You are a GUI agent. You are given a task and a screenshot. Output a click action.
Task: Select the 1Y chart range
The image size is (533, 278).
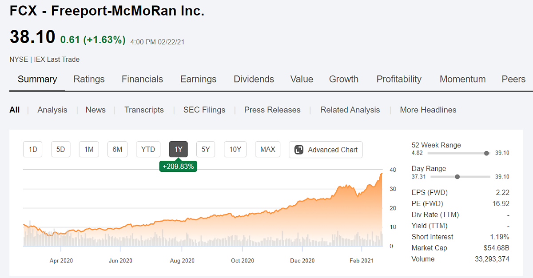(179, 150)
